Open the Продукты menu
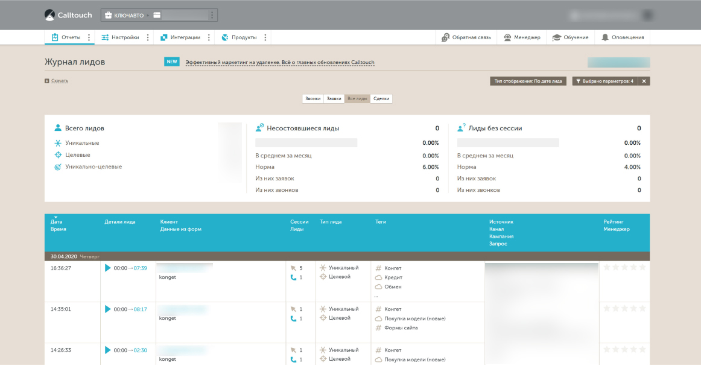The height and width of the screenshot is (365, 701). pos(239,37)
